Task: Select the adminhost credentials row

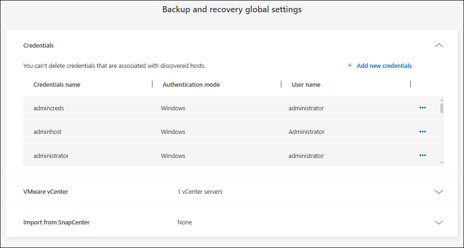Action: pyautogui.click(x=48, y=132)
